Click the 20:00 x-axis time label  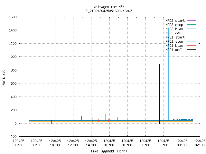145,145
